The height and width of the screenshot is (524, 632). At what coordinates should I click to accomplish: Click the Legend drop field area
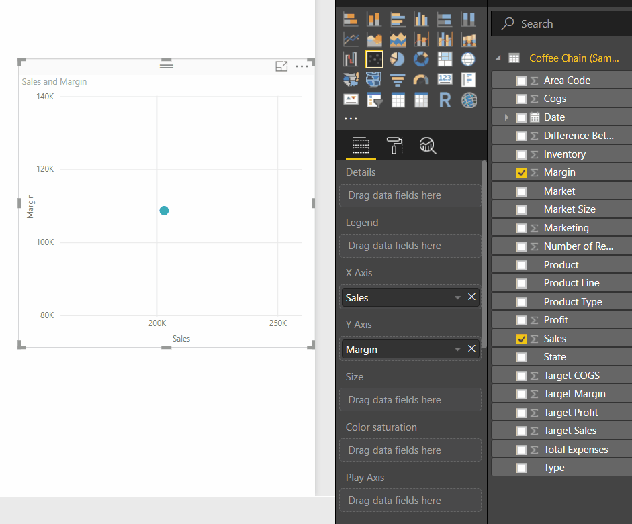point(410,246)
